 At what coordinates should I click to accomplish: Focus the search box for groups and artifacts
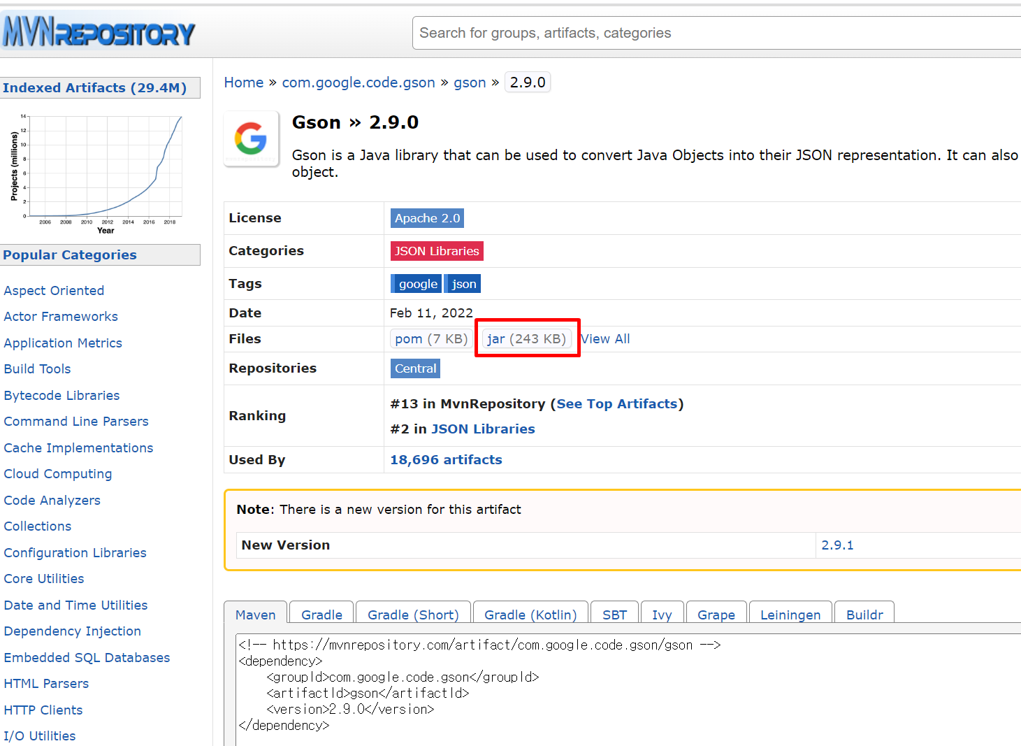tap(716, 33)
